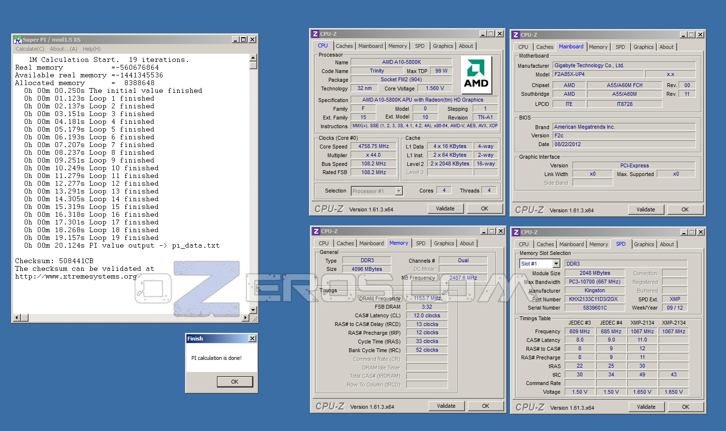Click OK in CPU-Z Memory window
This screenshot has width=726, height=431.
pos(486,406)
